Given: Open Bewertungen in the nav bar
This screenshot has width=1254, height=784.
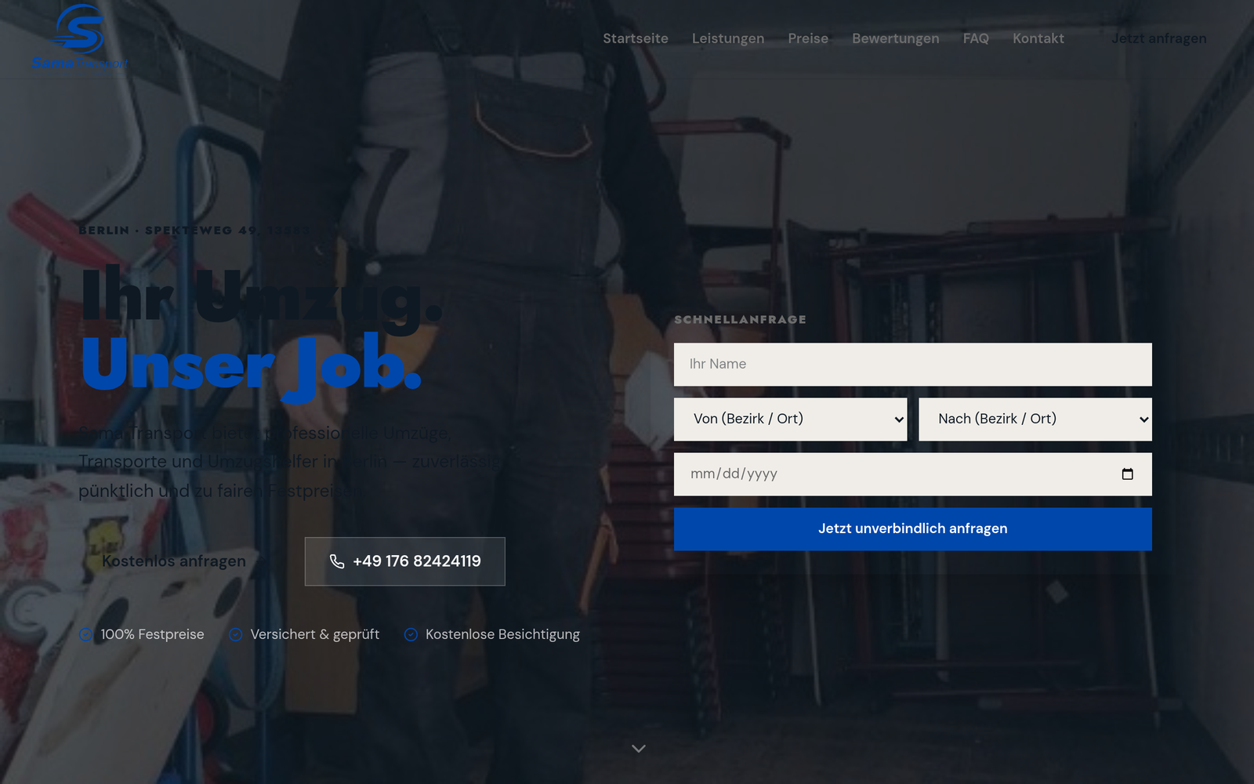Looking at the screenshot, I should 896,38.
